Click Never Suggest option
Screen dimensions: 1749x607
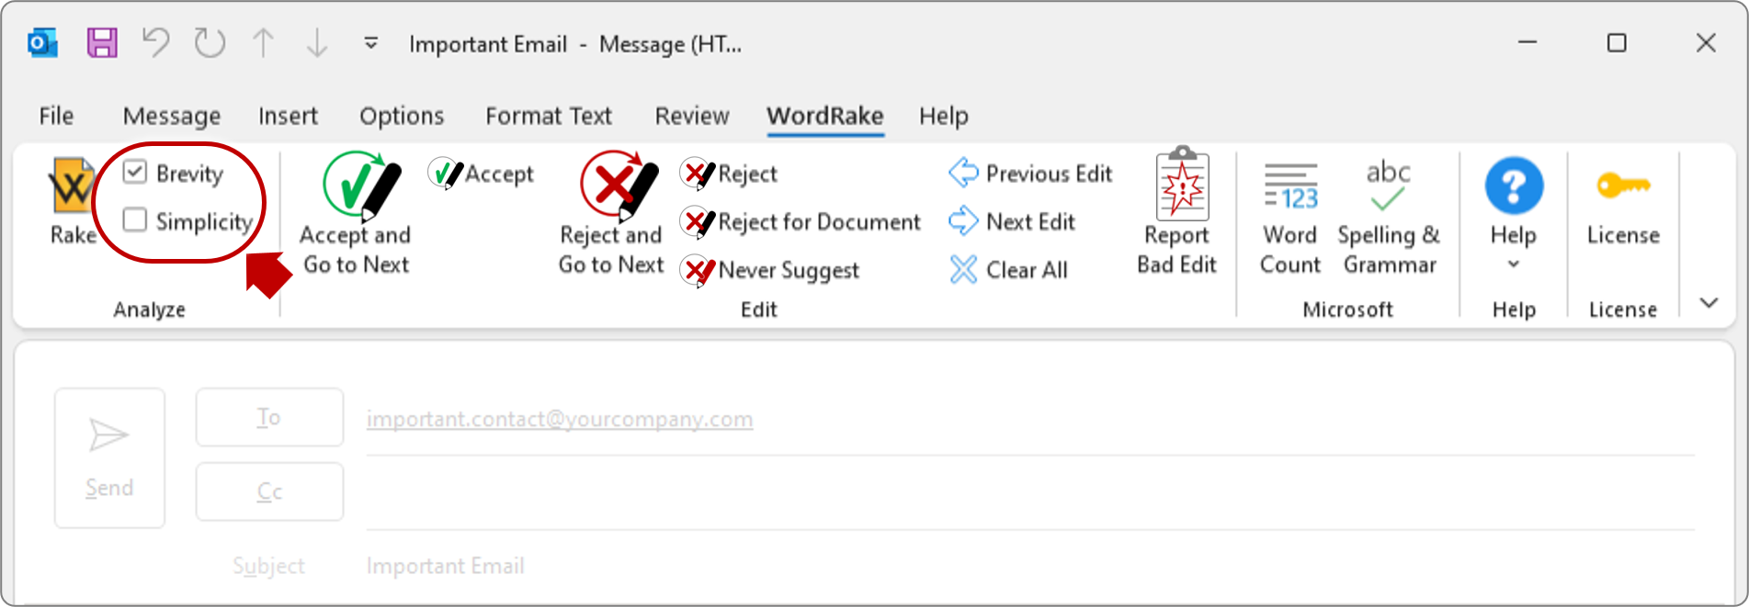(770, 270)
